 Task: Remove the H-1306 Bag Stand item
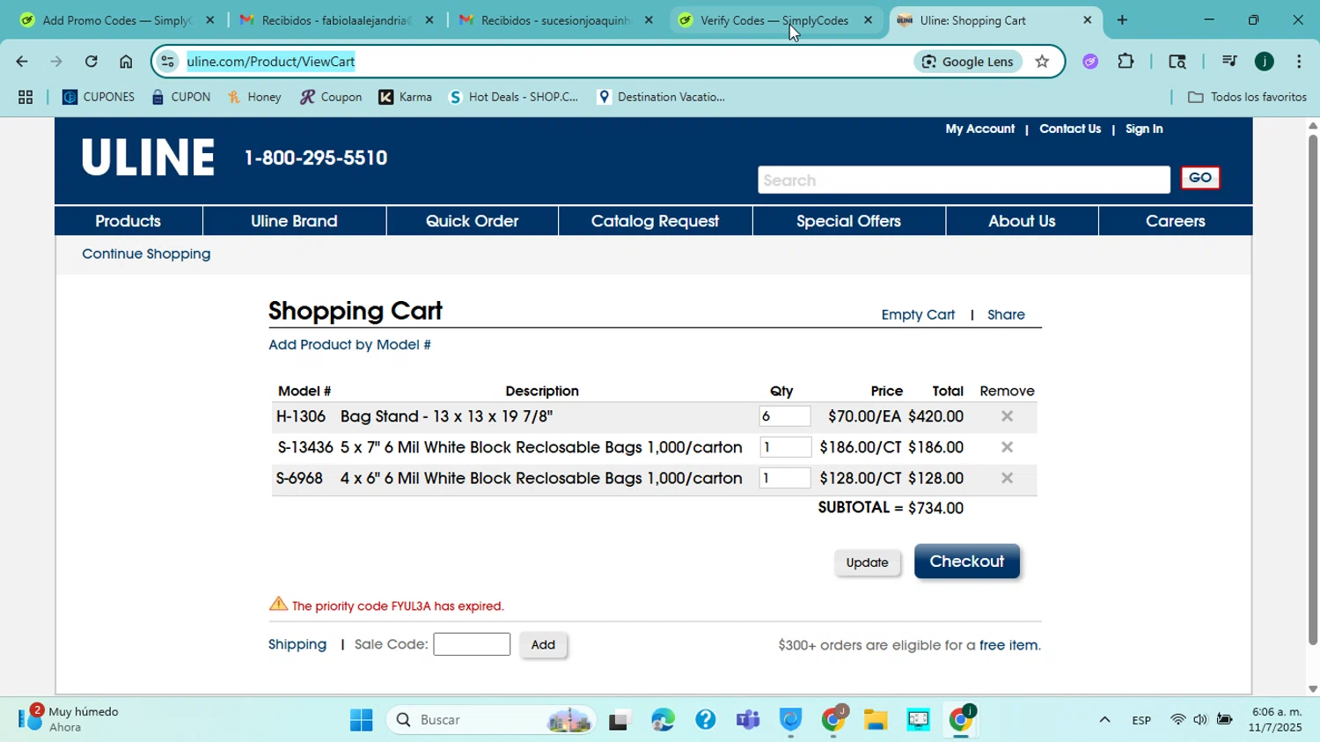tap(1007, 416)
